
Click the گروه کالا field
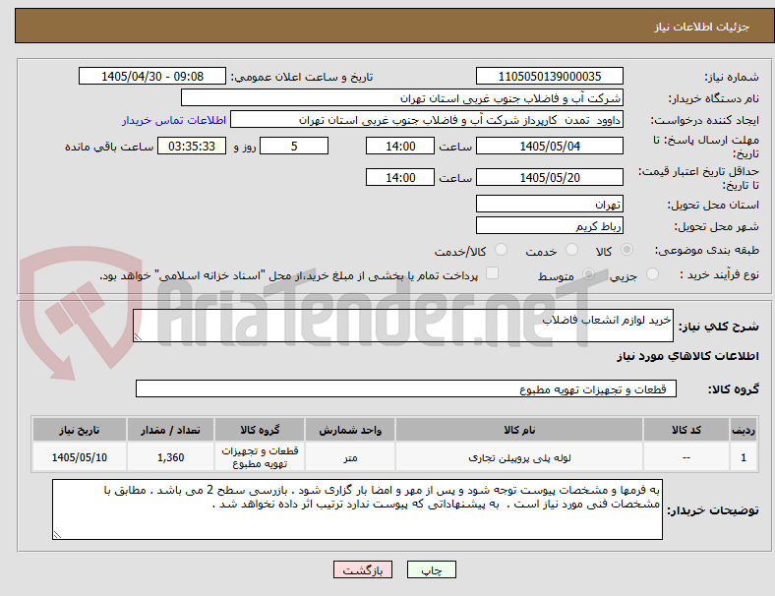point(406,388)
